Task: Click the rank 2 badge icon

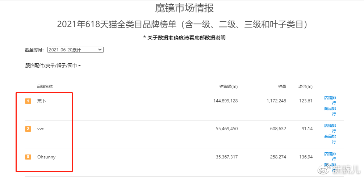Action: 28,129
